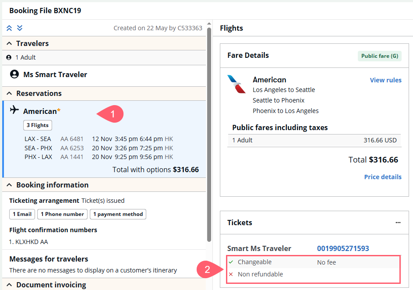Open the View rules link
The height and width of the screenshot is (290, 413).
point(385,80)
